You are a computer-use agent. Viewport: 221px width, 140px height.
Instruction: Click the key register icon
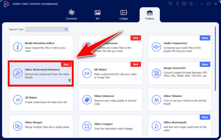click(x=177, y=4)
